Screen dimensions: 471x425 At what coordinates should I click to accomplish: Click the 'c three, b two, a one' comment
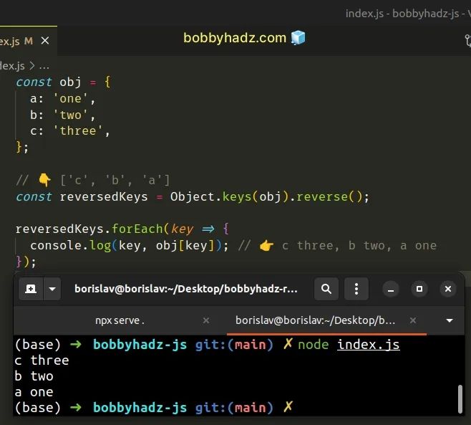[359, 246]
